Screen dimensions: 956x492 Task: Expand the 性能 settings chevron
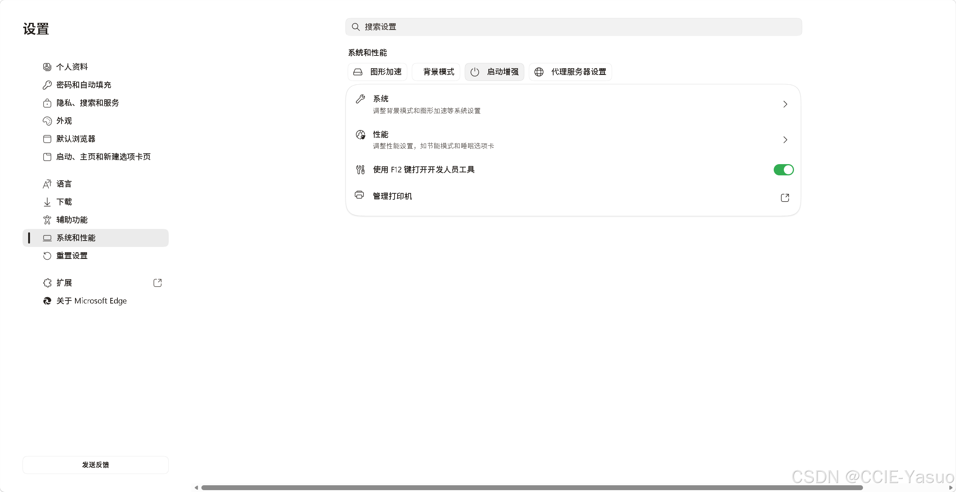point(785,140)
